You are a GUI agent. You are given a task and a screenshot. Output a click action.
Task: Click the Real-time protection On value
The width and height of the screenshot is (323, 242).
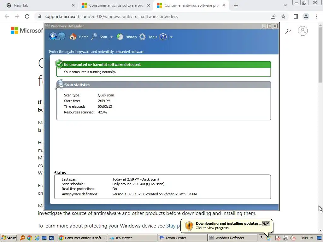tap(115, 189)
